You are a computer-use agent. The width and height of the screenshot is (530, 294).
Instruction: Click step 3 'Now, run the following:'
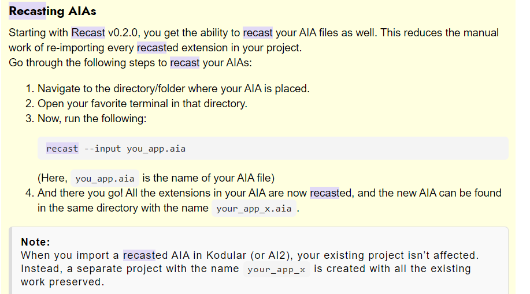coord(92,119)
